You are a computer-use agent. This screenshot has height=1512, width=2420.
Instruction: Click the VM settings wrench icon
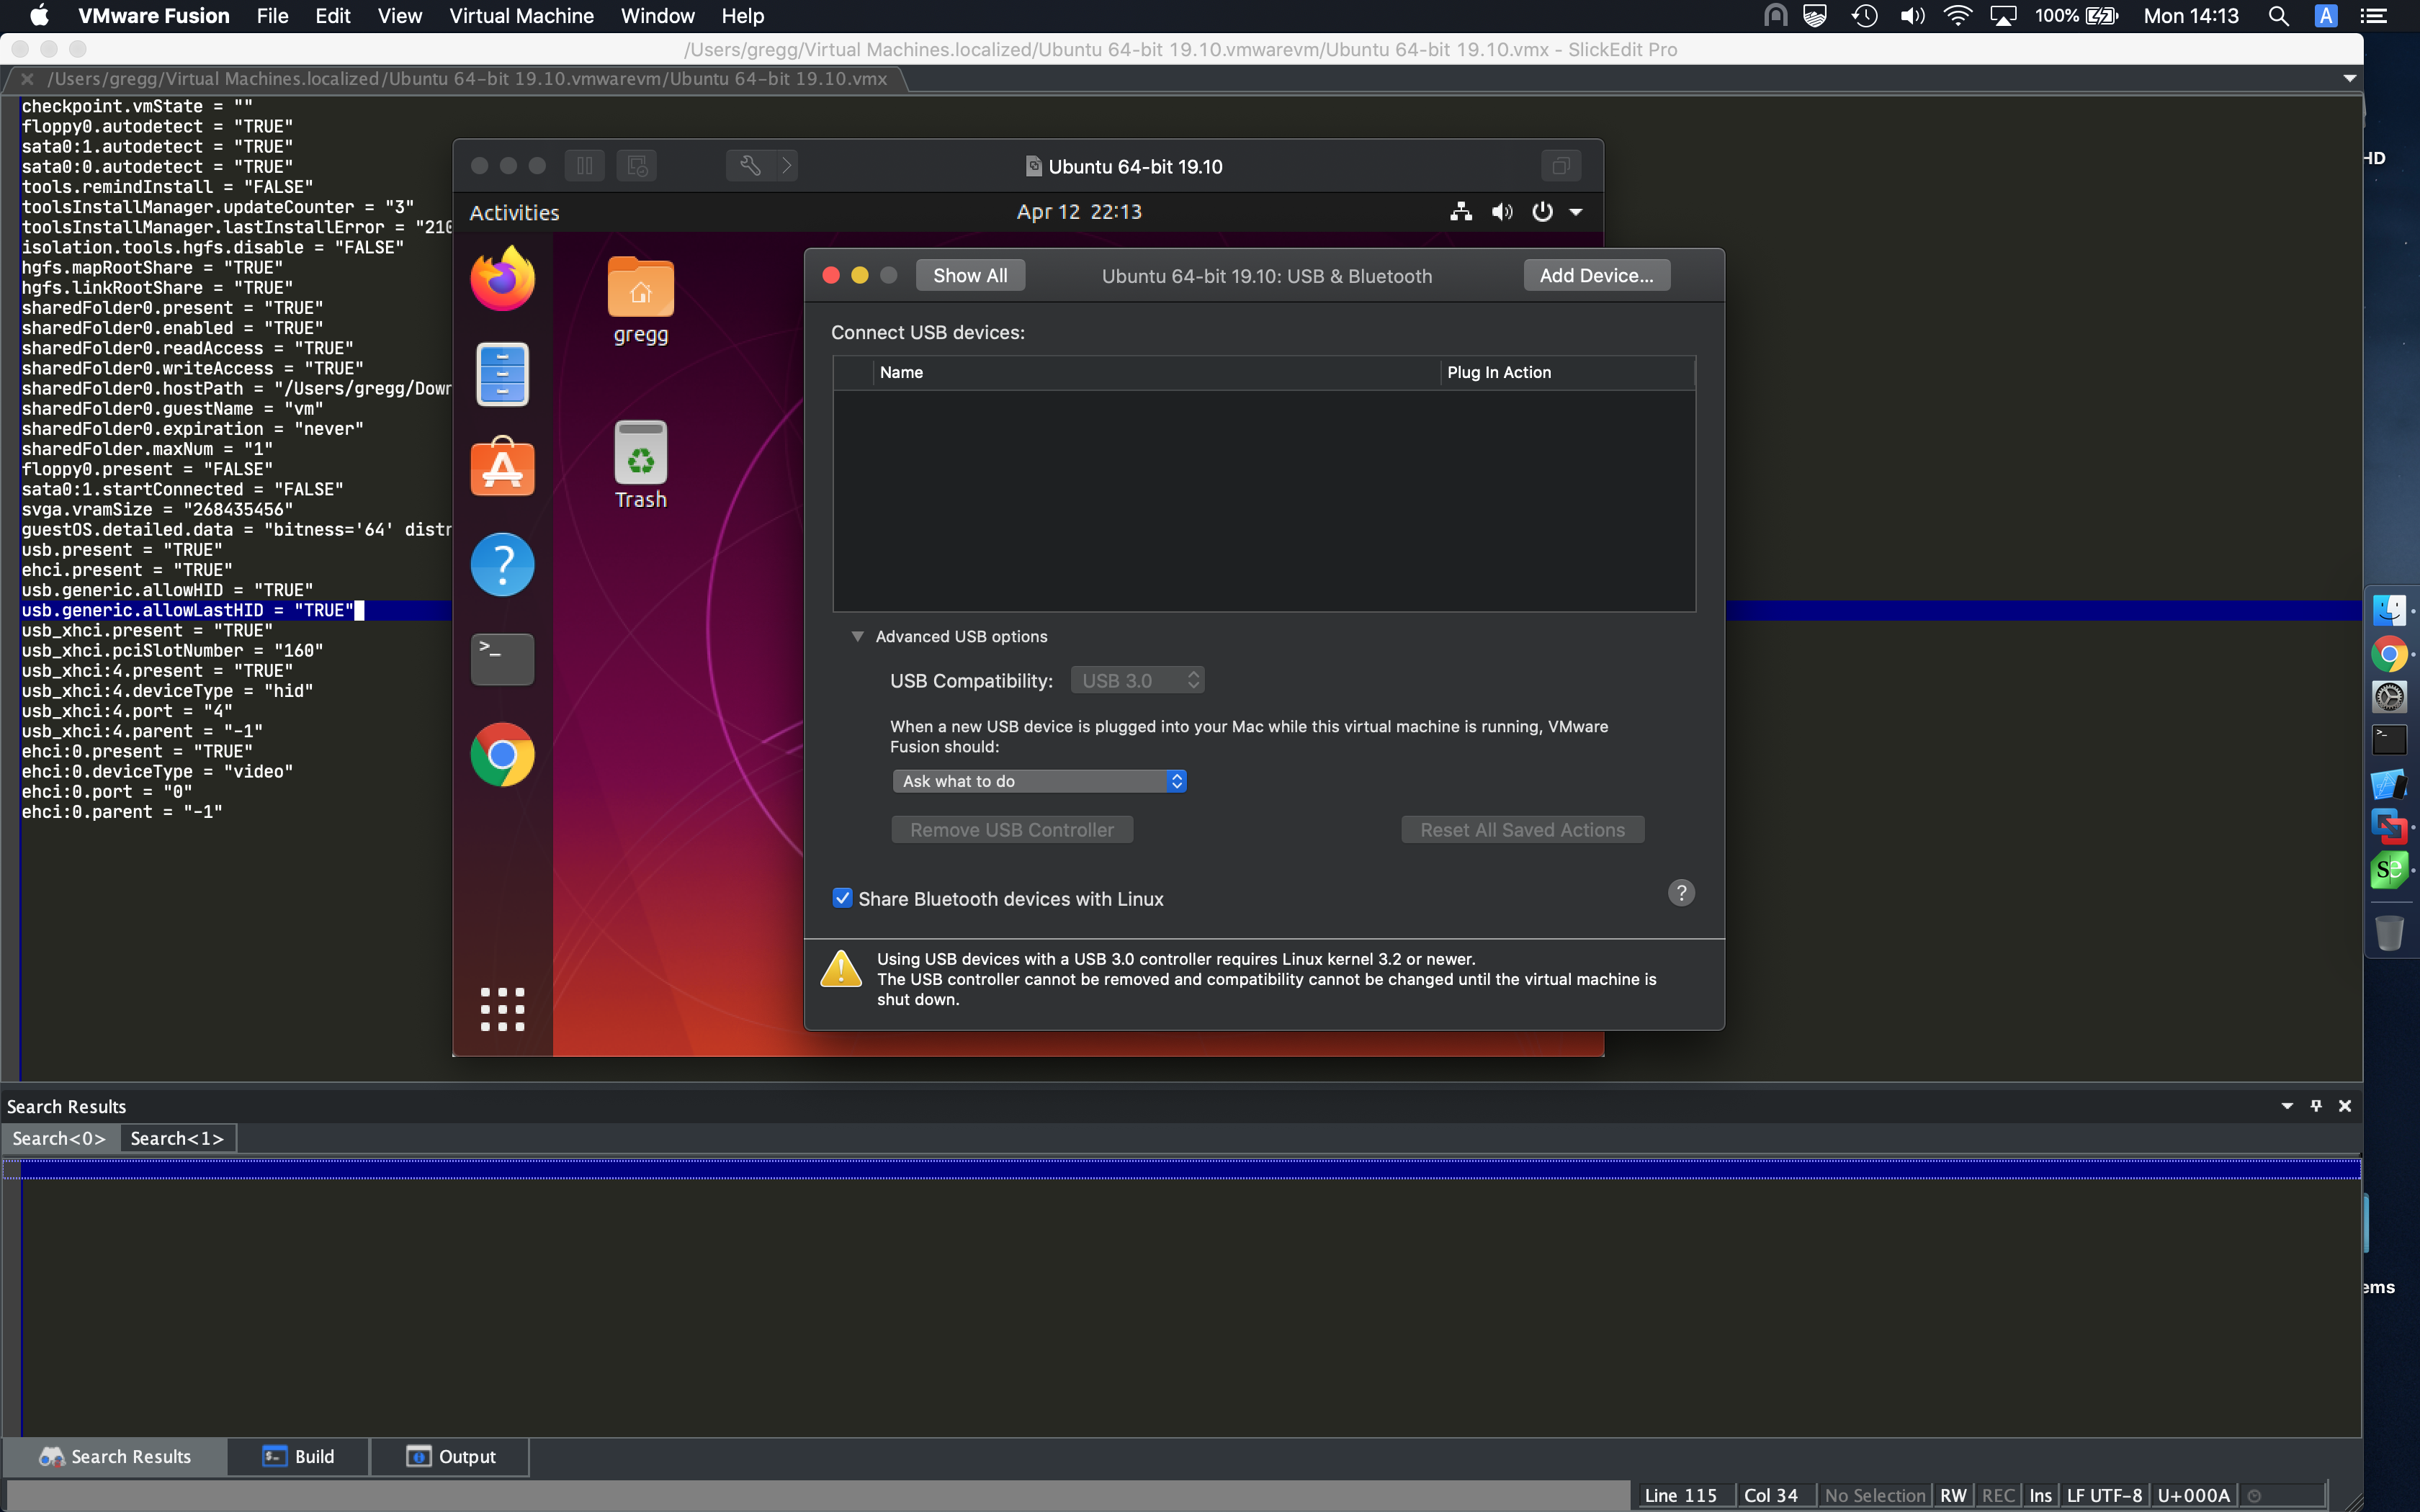coord(749,165)
